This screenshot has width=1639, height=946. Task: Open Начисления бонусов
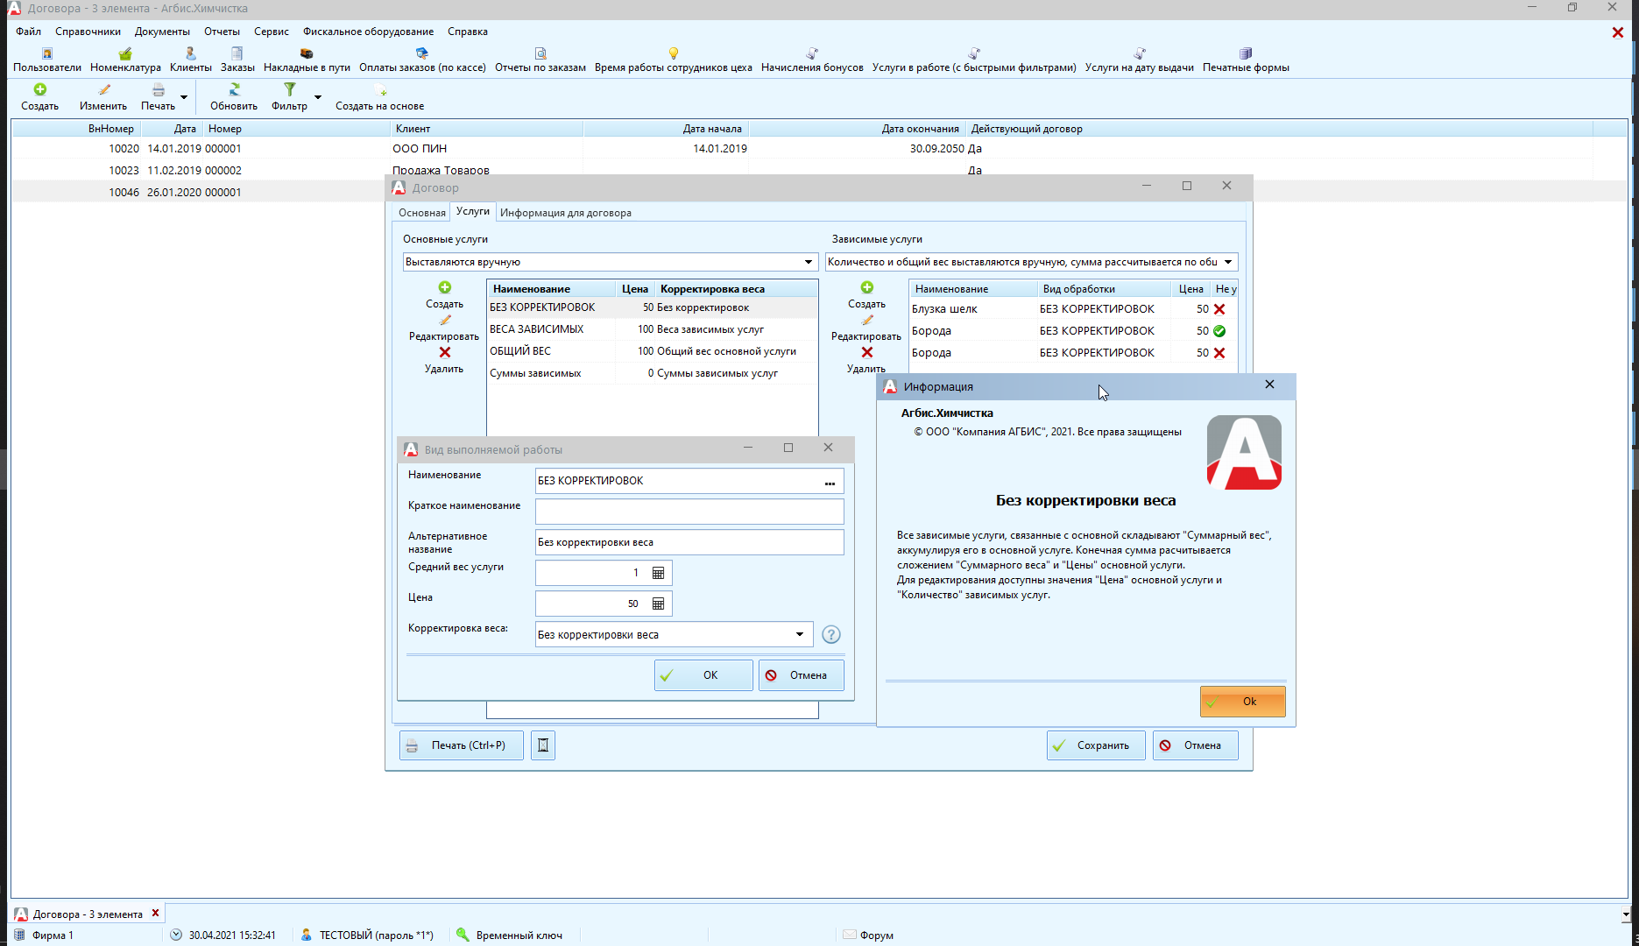click(x=812, y=60)
